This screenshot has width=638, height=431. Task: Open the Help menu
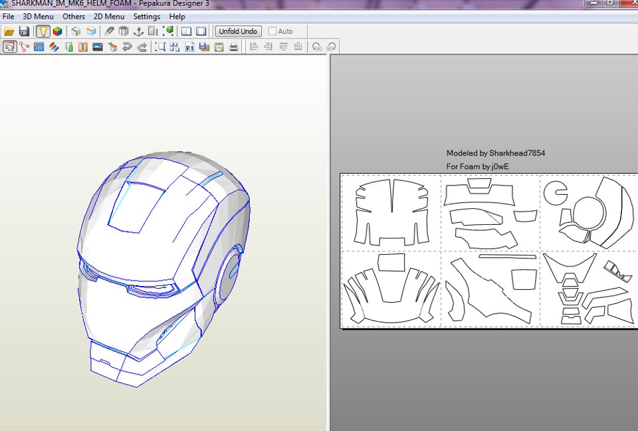[x=177, y=17]
